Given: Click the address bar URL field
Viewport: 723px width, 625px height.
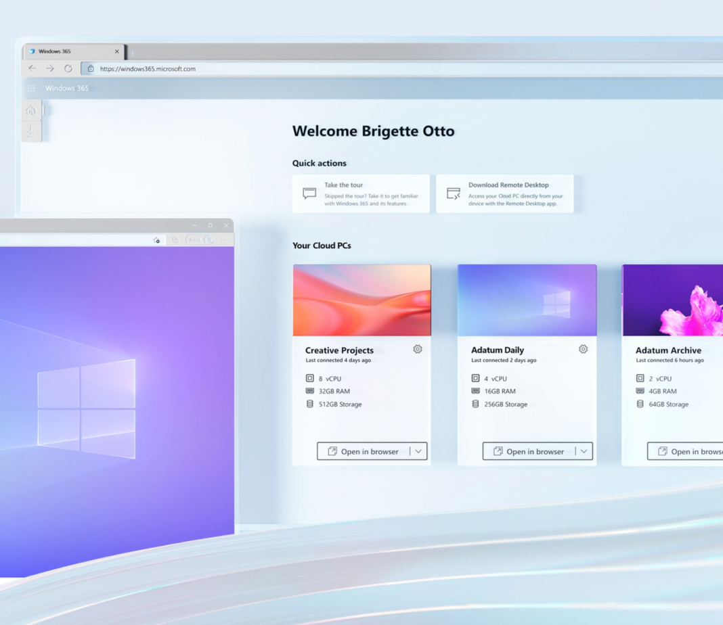Looking at the screenshot, I should click(401, 68).
